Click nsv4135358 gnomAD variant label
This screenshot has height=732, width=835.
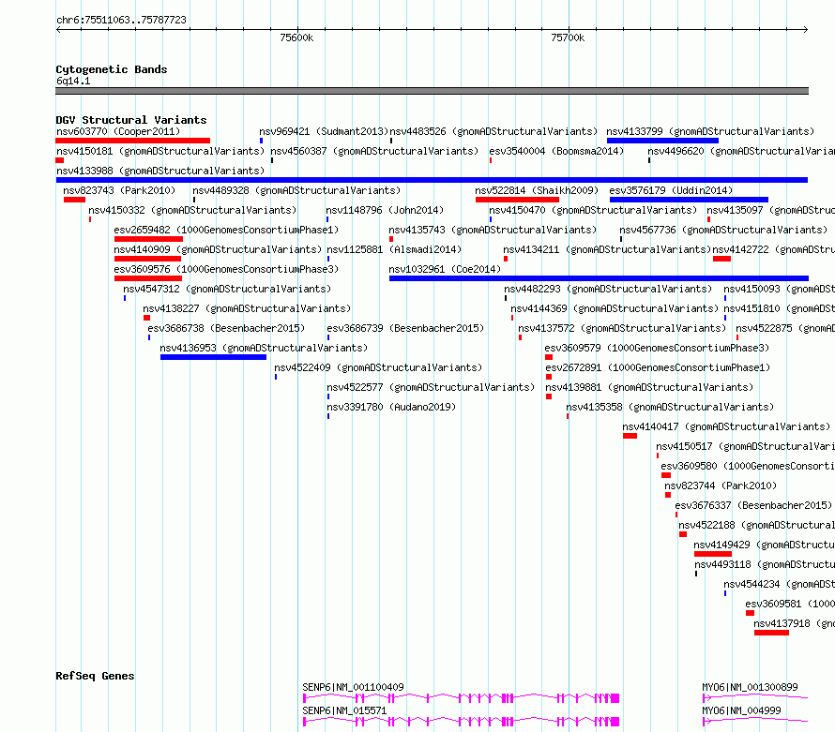(x=670, y=407)
